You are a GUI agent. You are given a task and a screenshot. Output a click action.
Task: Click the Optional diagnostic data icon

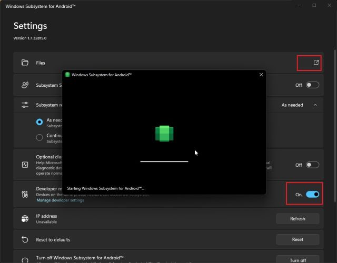click(25, 165)
